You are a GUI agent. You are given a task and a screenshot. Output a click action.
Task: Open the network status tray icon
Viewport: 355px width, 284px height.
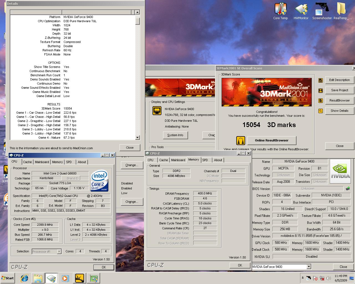coord(322,278)
